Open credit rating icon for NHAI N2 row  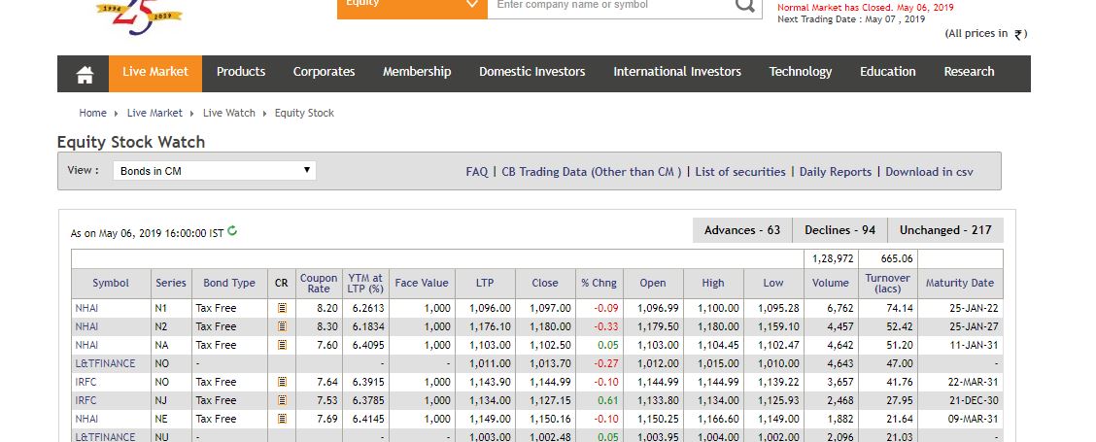[x=282, y=325]
